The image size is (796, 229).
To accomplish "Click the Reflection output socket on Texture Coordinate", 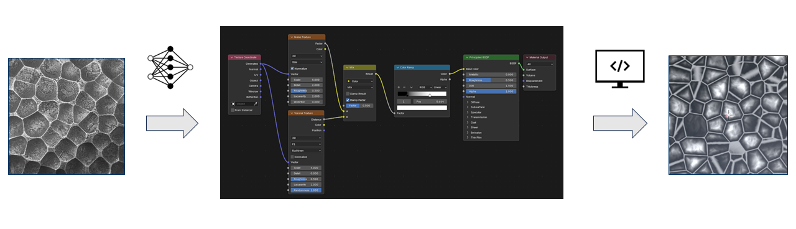I will (x=261, y=97).
